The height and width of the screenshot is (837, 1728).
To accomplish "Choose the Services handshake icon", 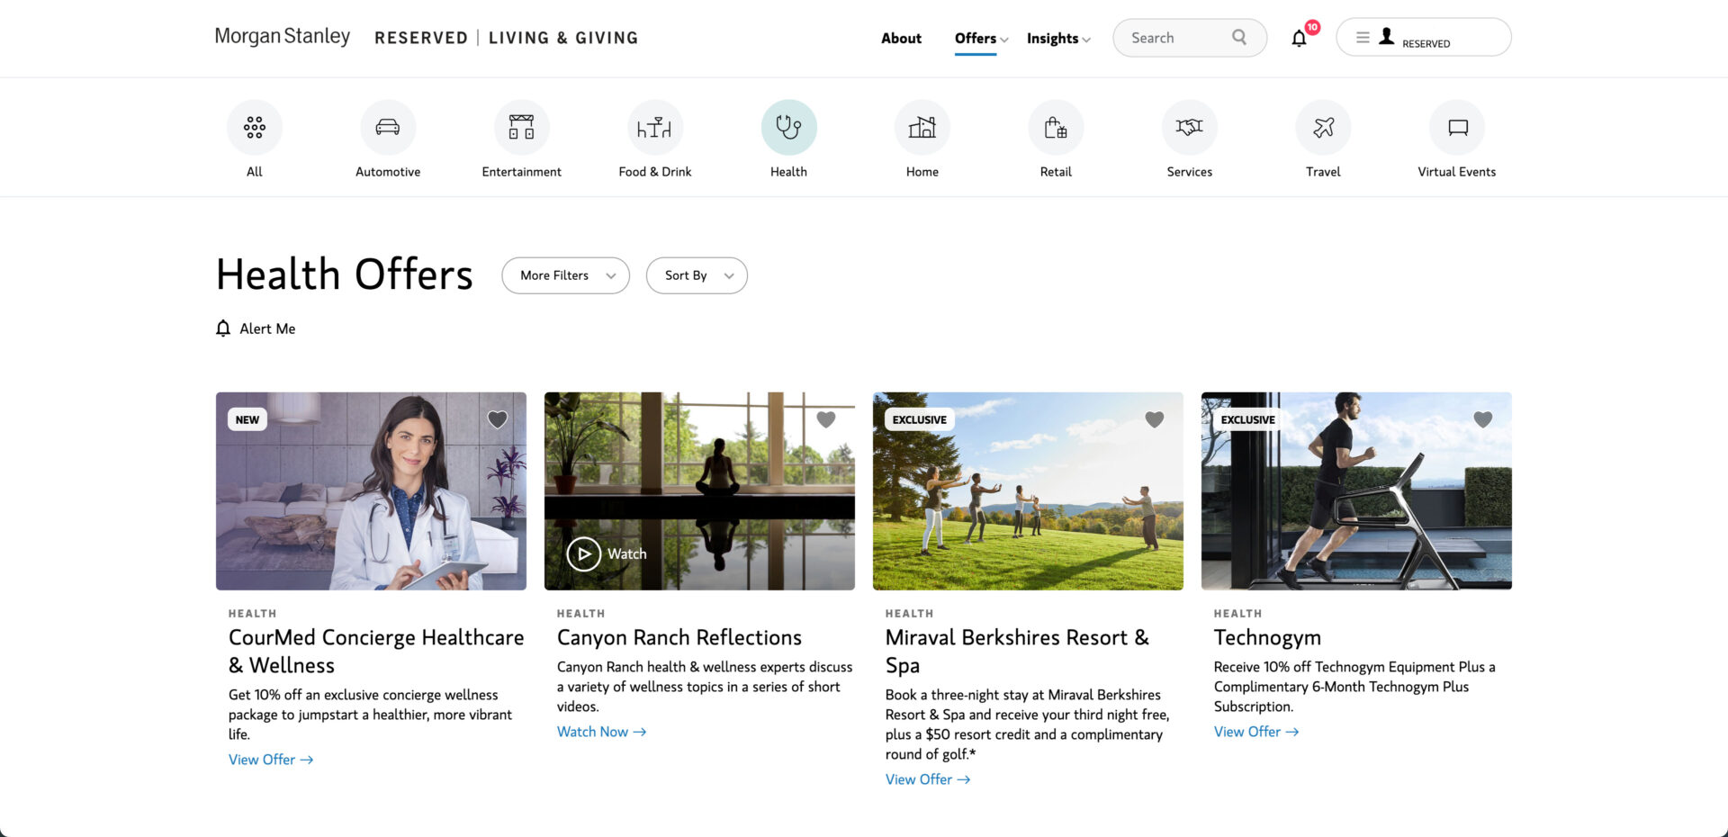I will (x=1190, y=128).
